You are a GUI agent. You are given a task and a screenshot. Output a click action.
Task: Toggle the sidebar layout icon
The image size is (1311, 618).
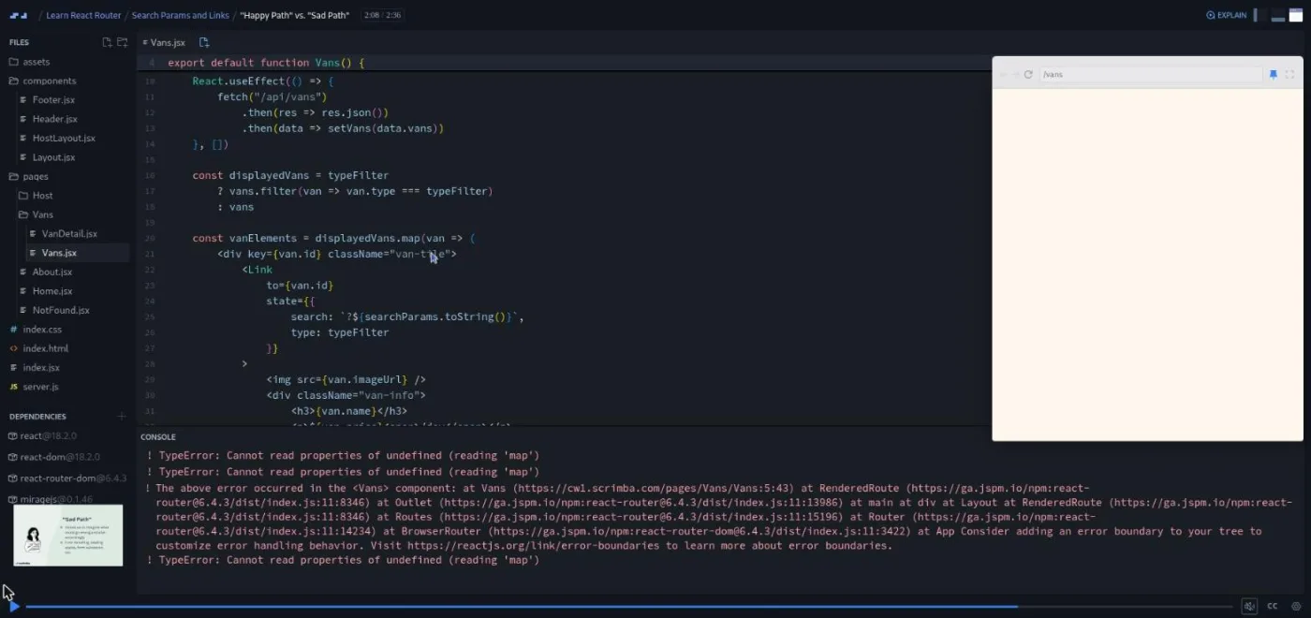[x=1260, y=15]
